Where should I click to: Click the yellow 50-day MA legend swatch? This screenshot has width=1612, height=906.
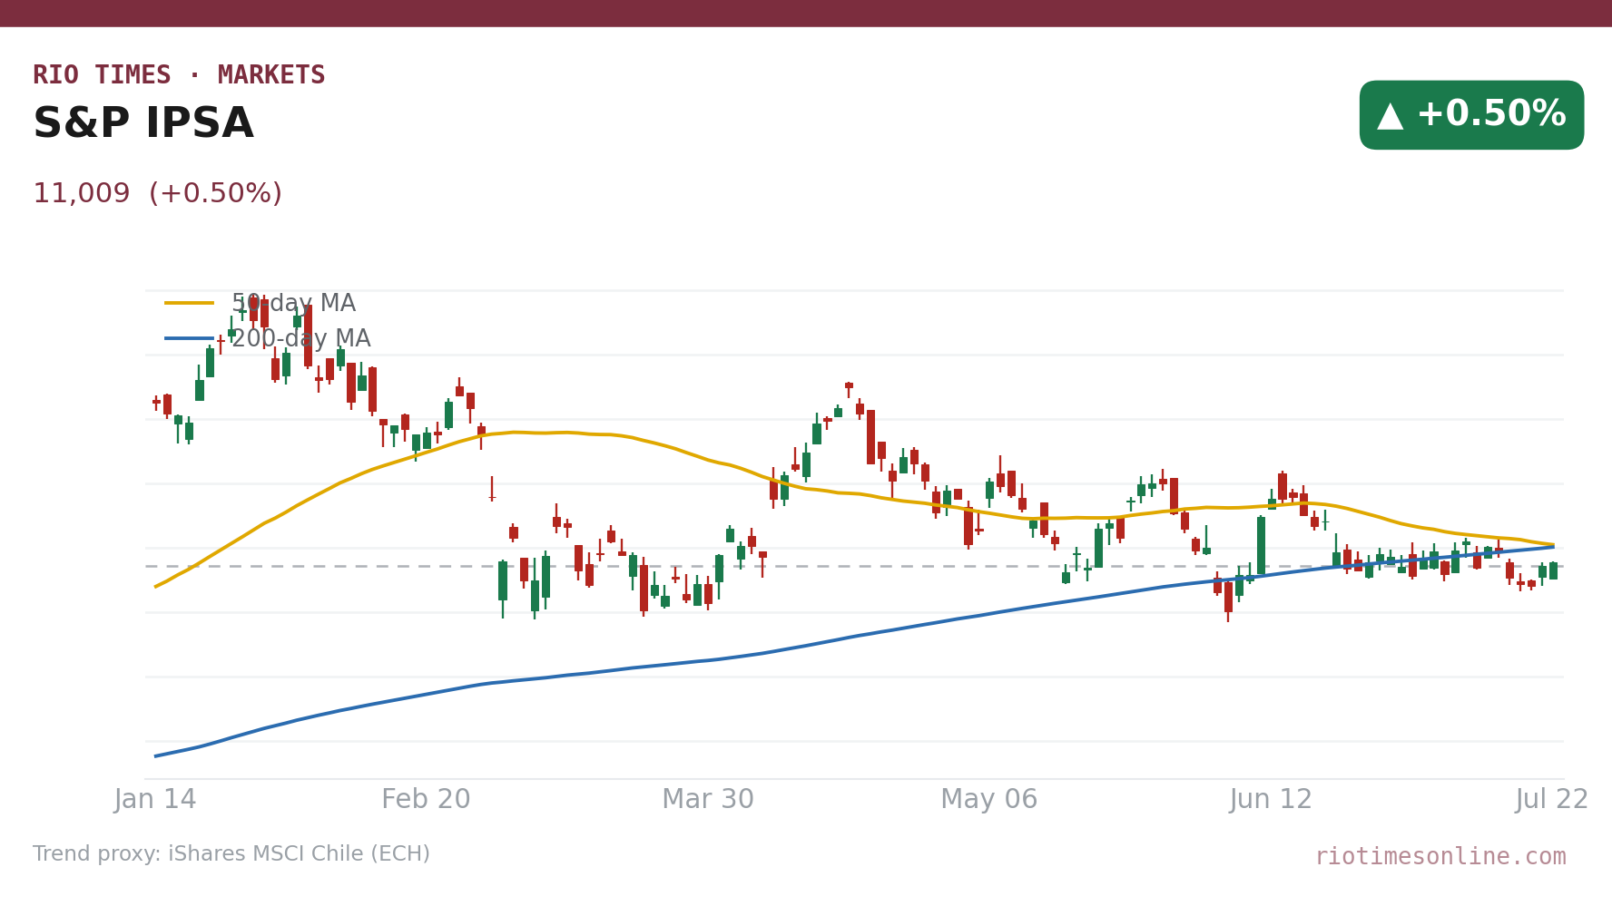pyautogui.click(x=189, y=304)
